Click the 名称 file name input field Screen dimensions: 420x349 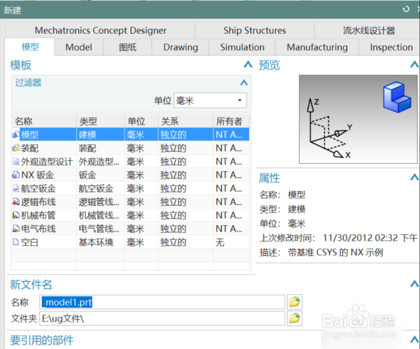(x=162, y=302)
